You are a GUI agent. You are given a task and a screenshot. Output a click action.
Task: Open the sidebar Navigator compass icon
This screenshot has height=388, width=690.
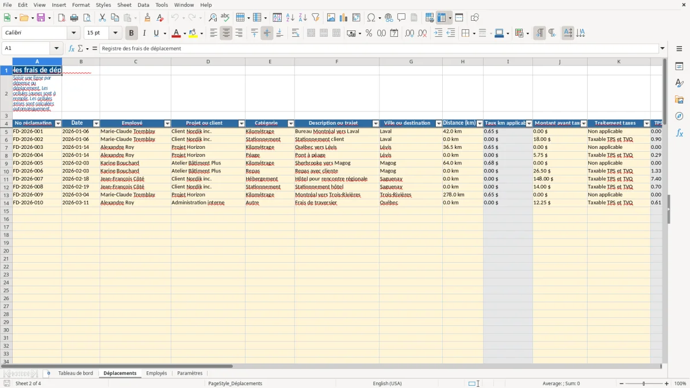click(x=679, y=116)
